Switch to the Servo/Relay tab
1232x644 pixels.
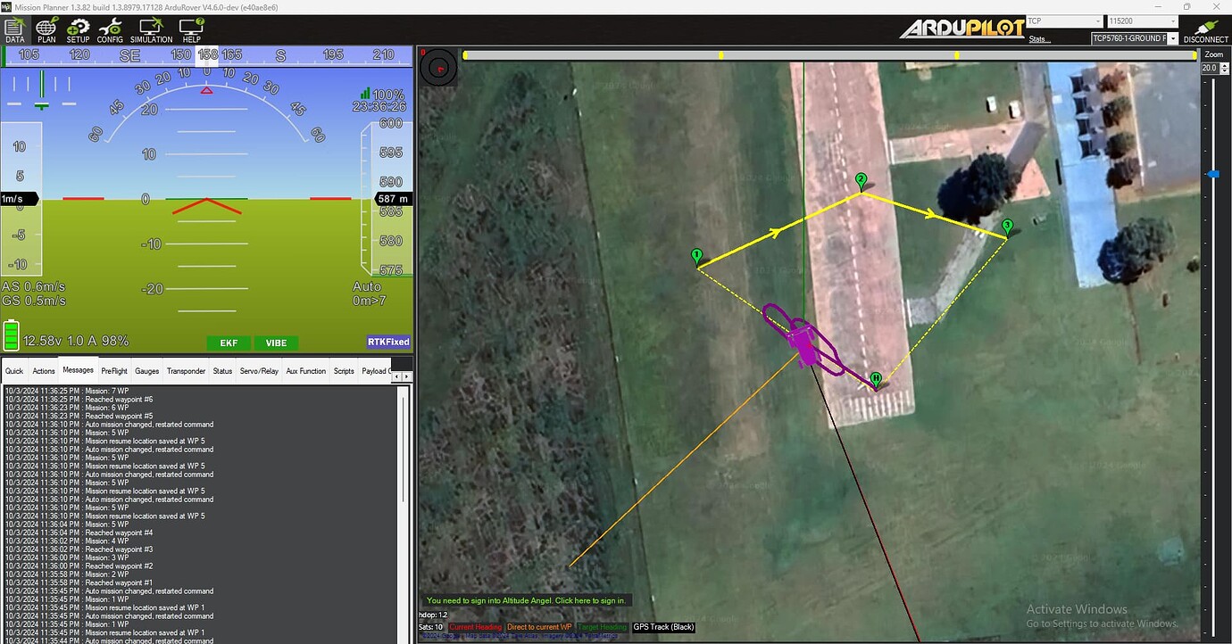259,371
